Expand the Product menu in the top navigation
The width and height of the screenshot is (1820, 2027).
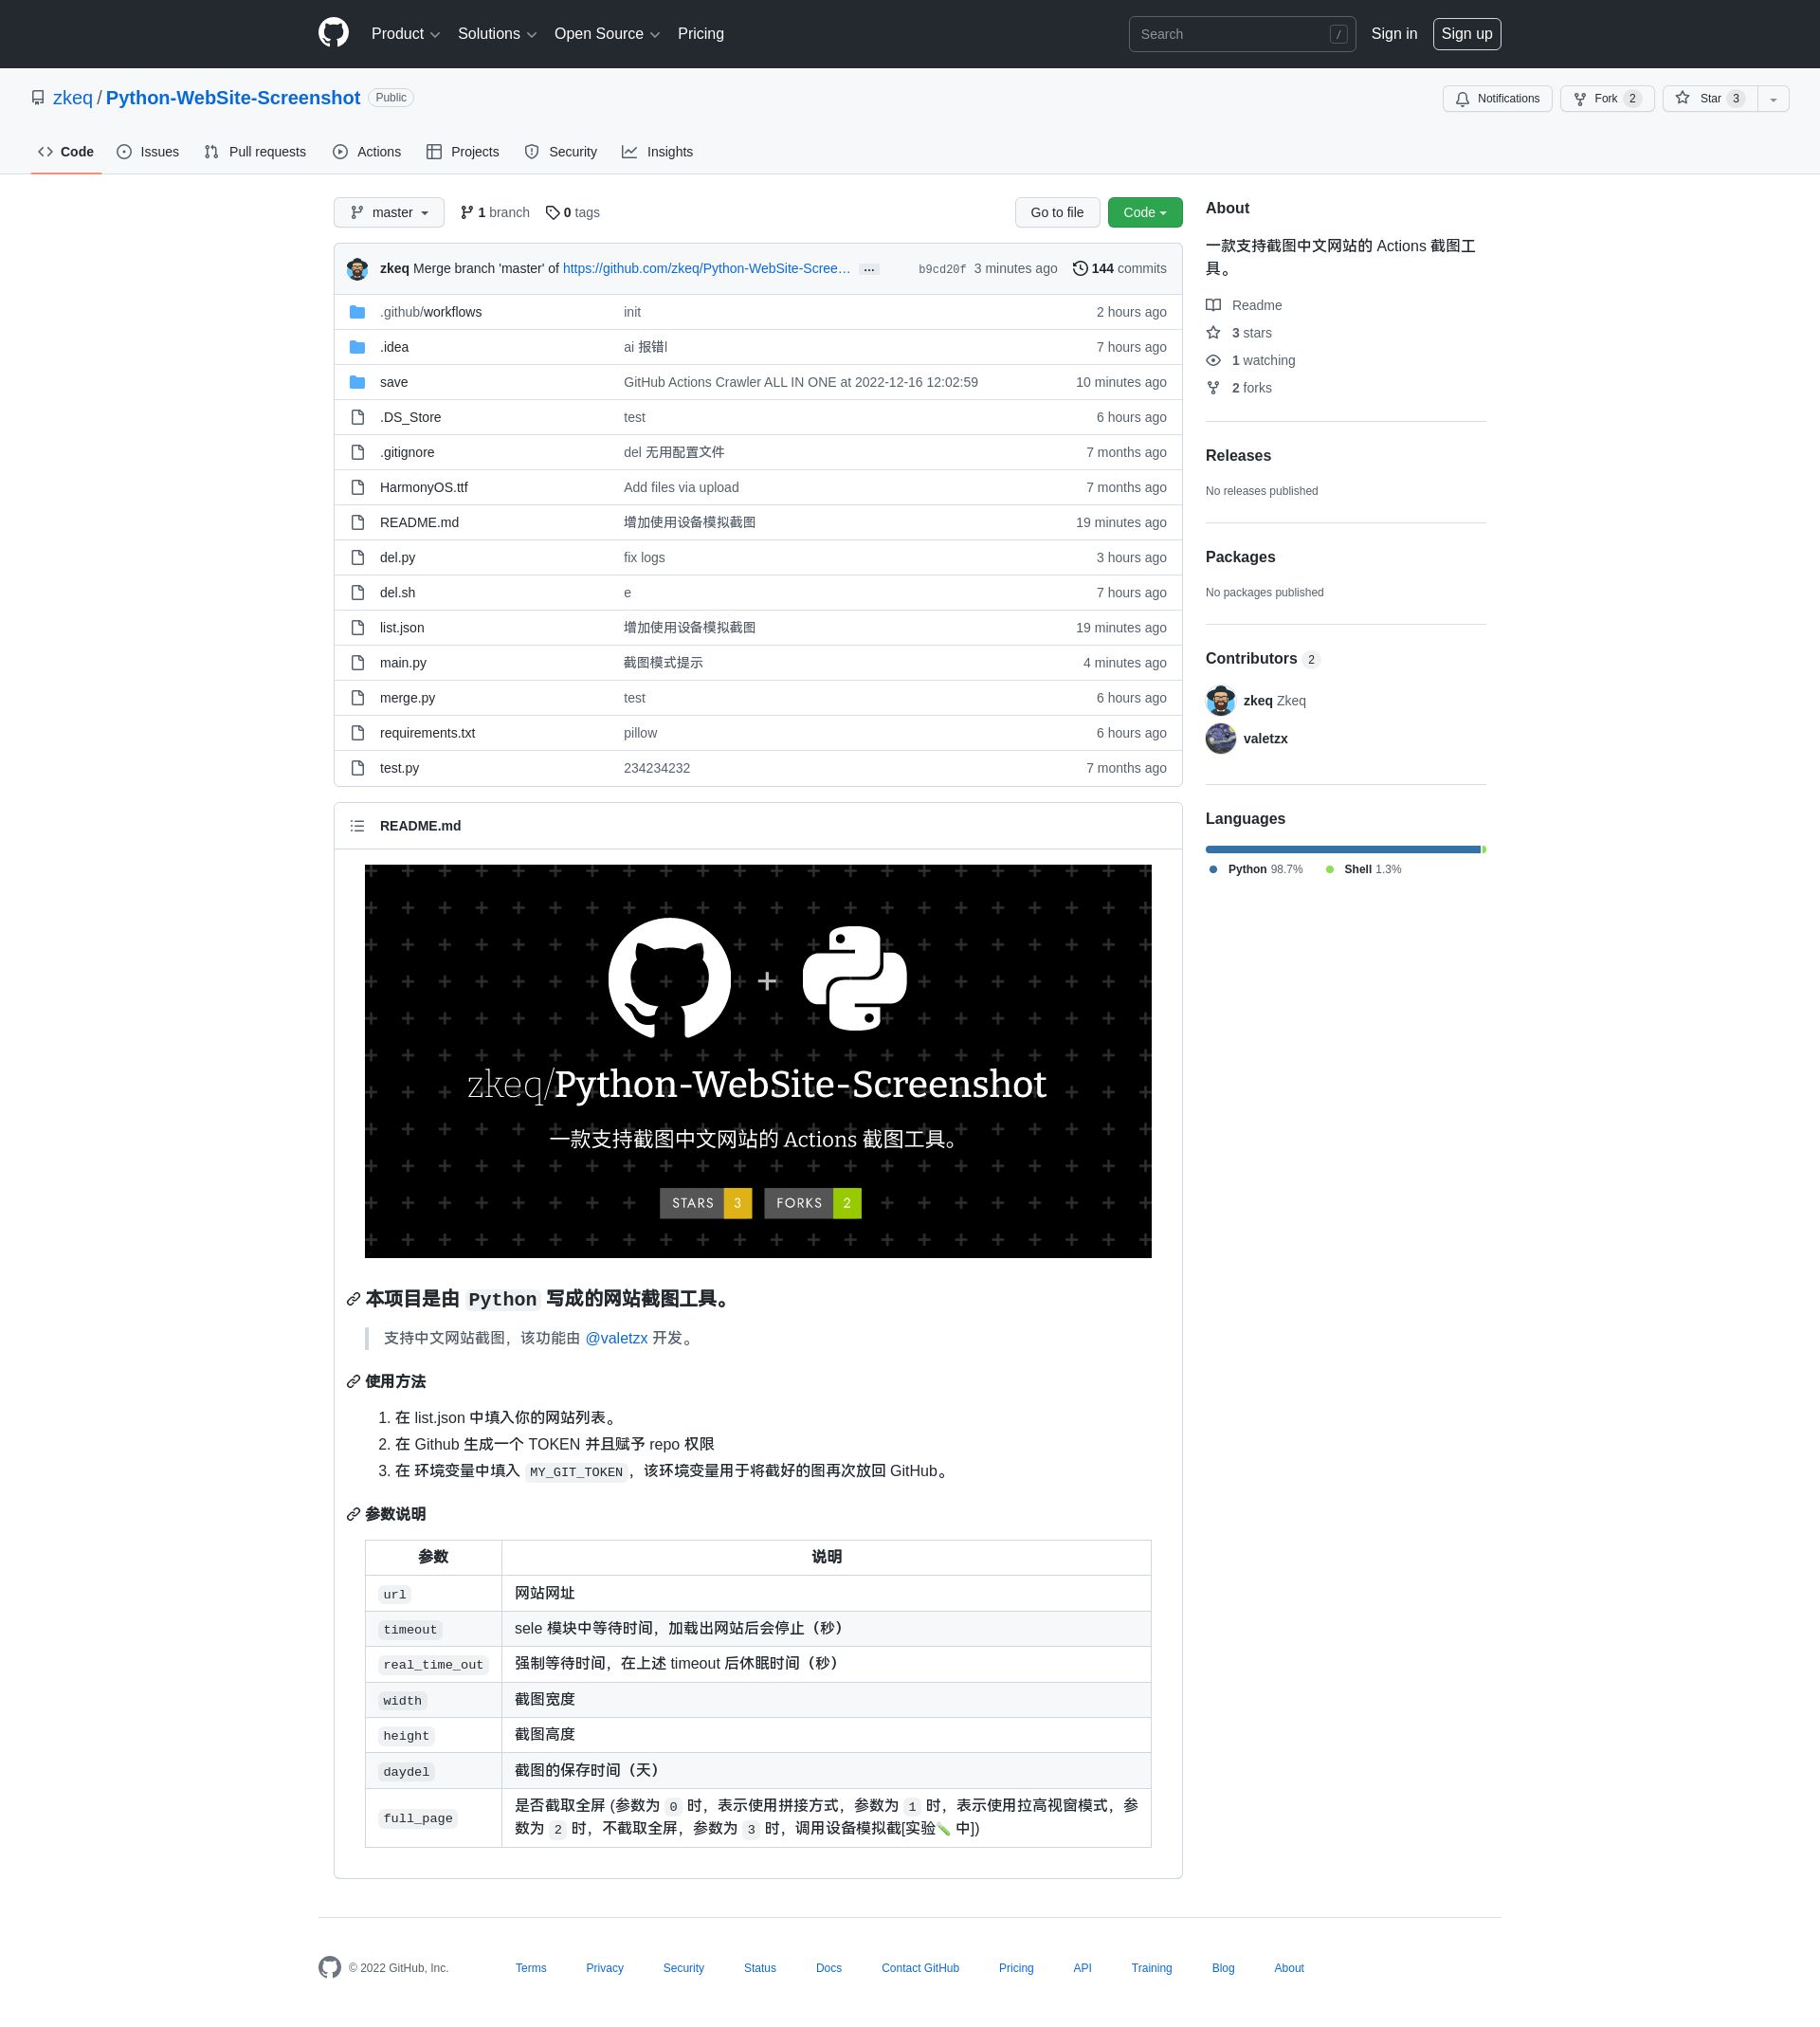pos(404,33)
